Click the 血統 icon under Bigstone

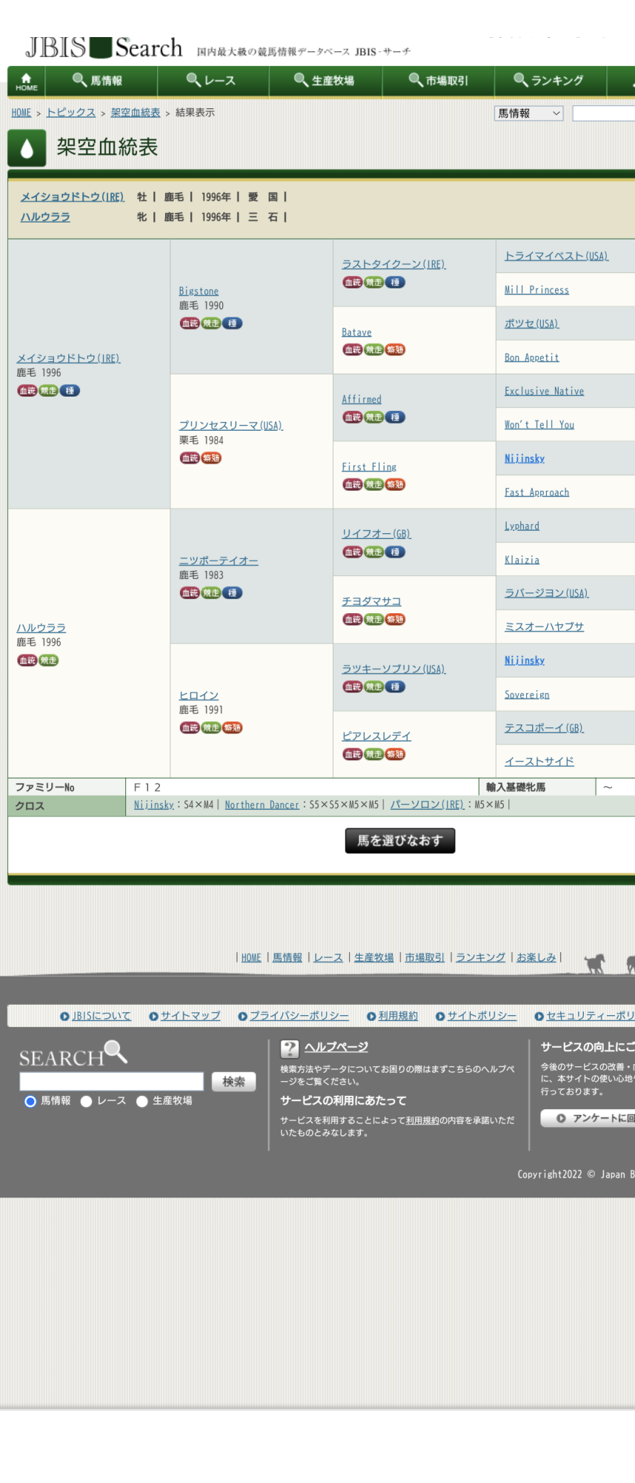point(190,323)
